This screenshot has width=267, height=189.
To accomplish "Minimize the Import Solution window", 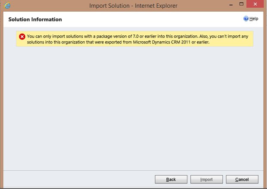I will (222, 5).
